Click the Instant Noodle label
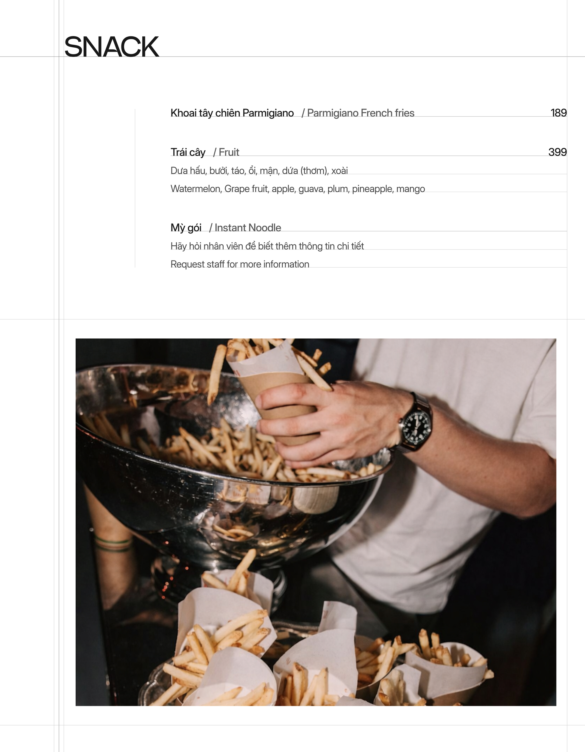Screen dimensions: 585x752 tap(245, 228)
